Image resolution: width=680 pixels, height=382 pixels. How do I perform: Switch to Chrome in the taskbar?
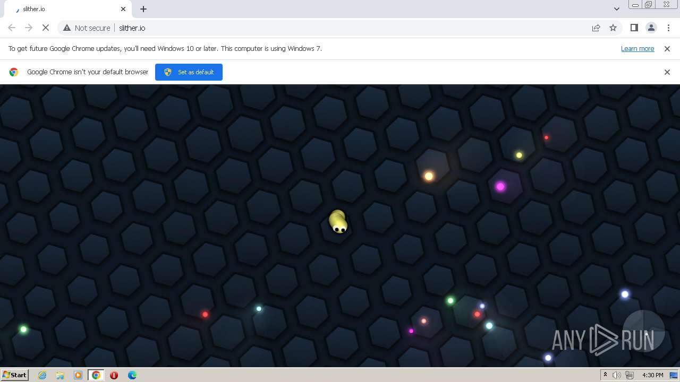pyautogui.click(x=96, y=375)
